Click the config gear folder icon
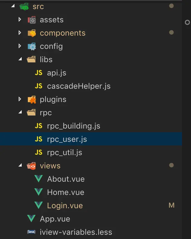Viewport: 191px width, 239px height. (x=32, y=46)
